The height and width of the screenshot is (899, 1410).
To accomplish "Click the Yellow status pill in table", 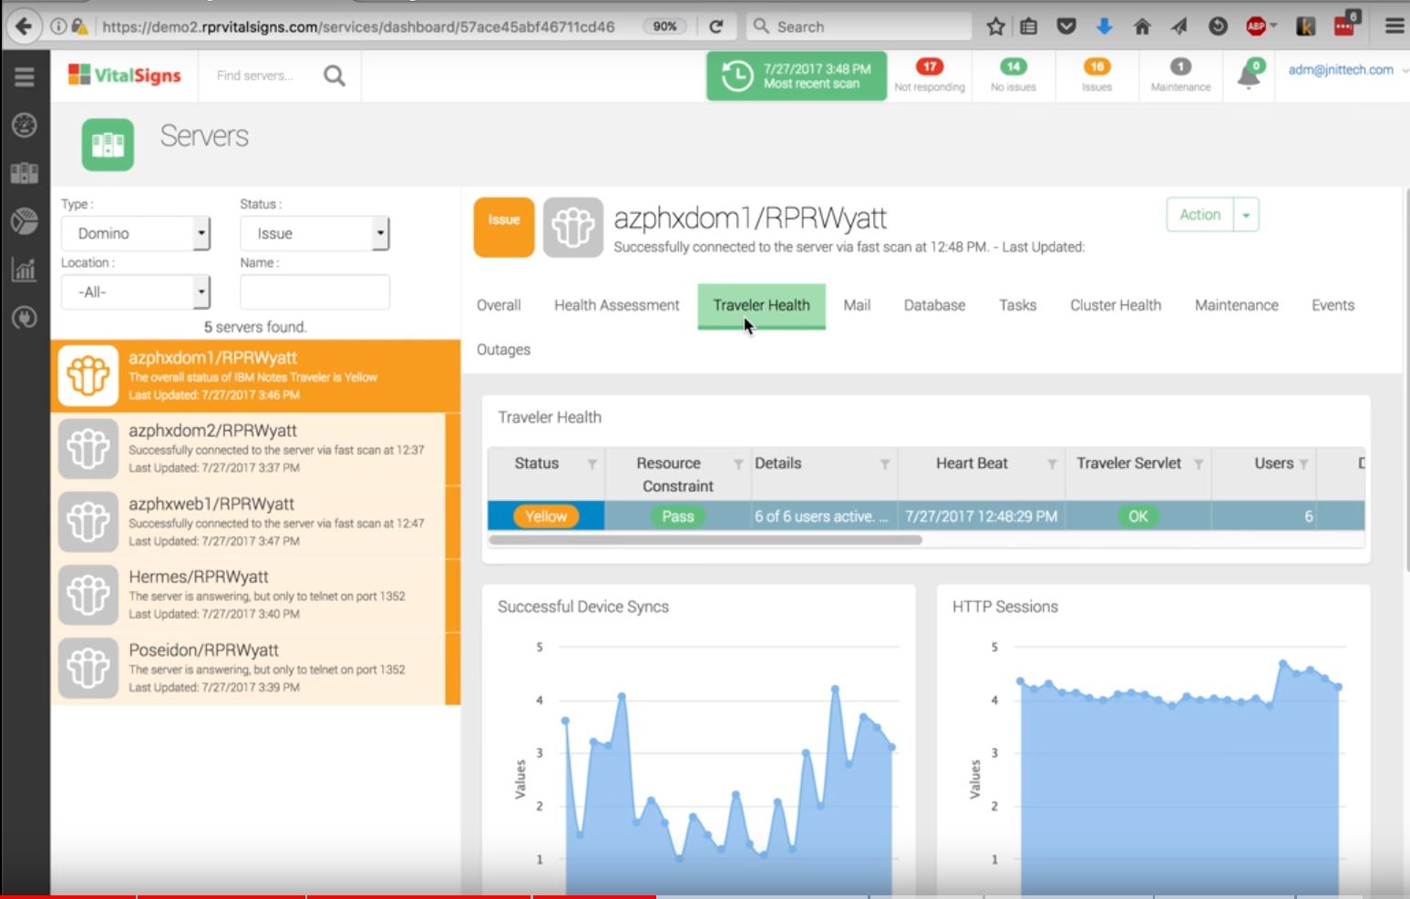I will (x=546, y=516).
